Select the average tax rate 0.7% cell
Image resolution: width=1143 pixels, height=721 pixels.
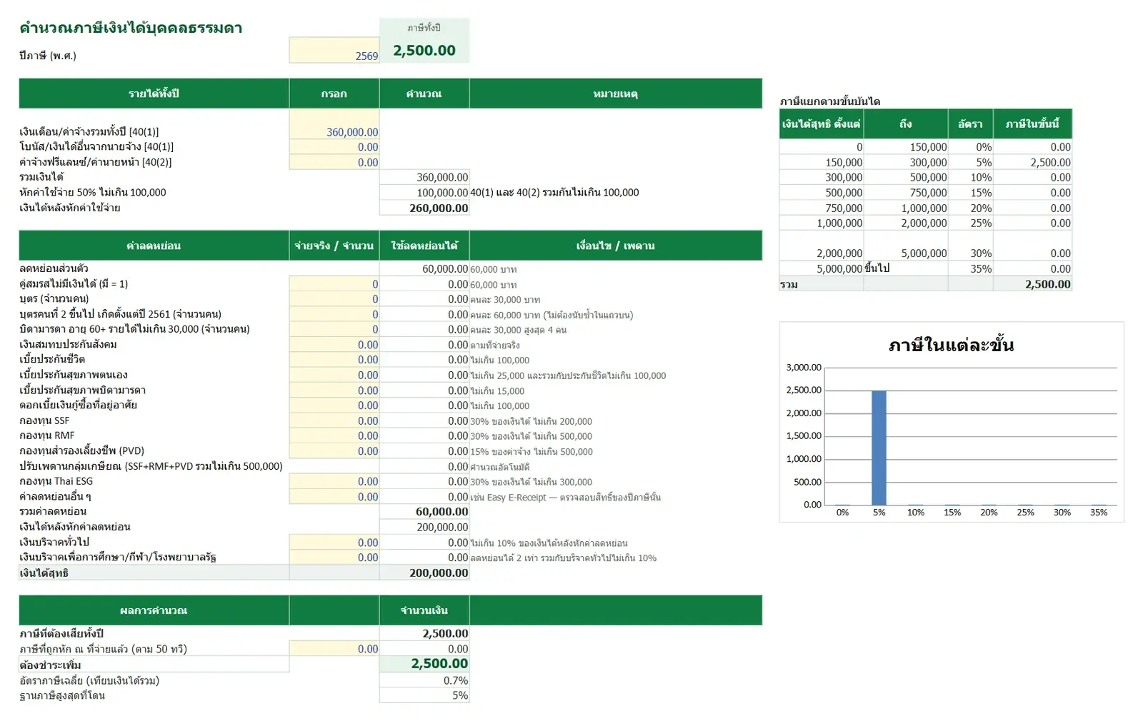coord(424,680)
